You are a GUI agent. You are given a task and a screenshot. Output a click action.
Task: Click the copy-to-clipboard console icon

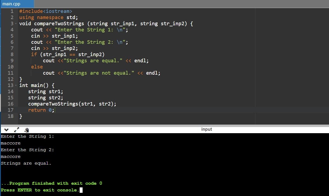(x=26, y=130)
